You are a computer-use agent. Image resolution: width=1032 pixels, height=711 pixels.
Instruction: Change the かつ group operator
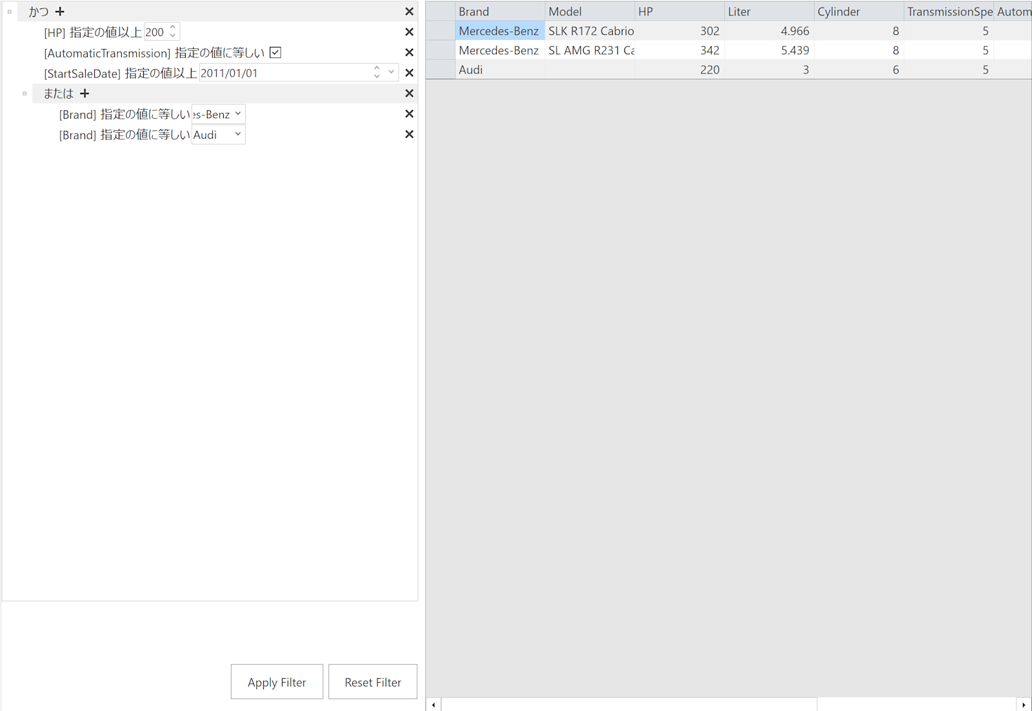point(38,12)
